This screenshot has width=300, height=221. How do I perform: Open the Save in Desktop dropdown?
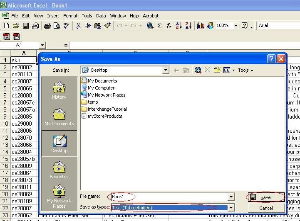click(166, 70)
